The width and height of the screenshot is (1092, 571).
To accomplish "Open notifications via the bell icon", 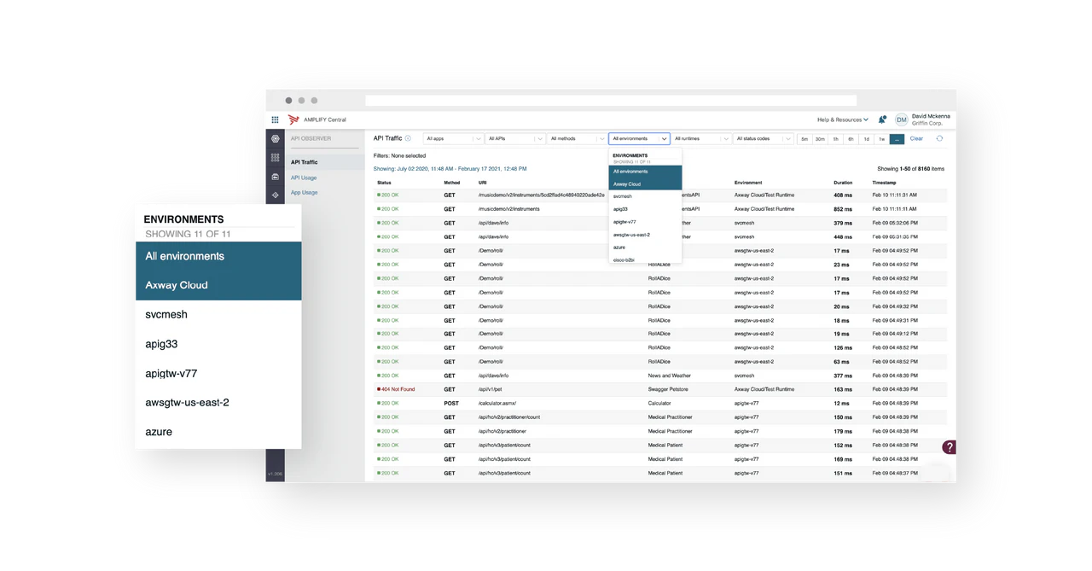I will (882, 119).
